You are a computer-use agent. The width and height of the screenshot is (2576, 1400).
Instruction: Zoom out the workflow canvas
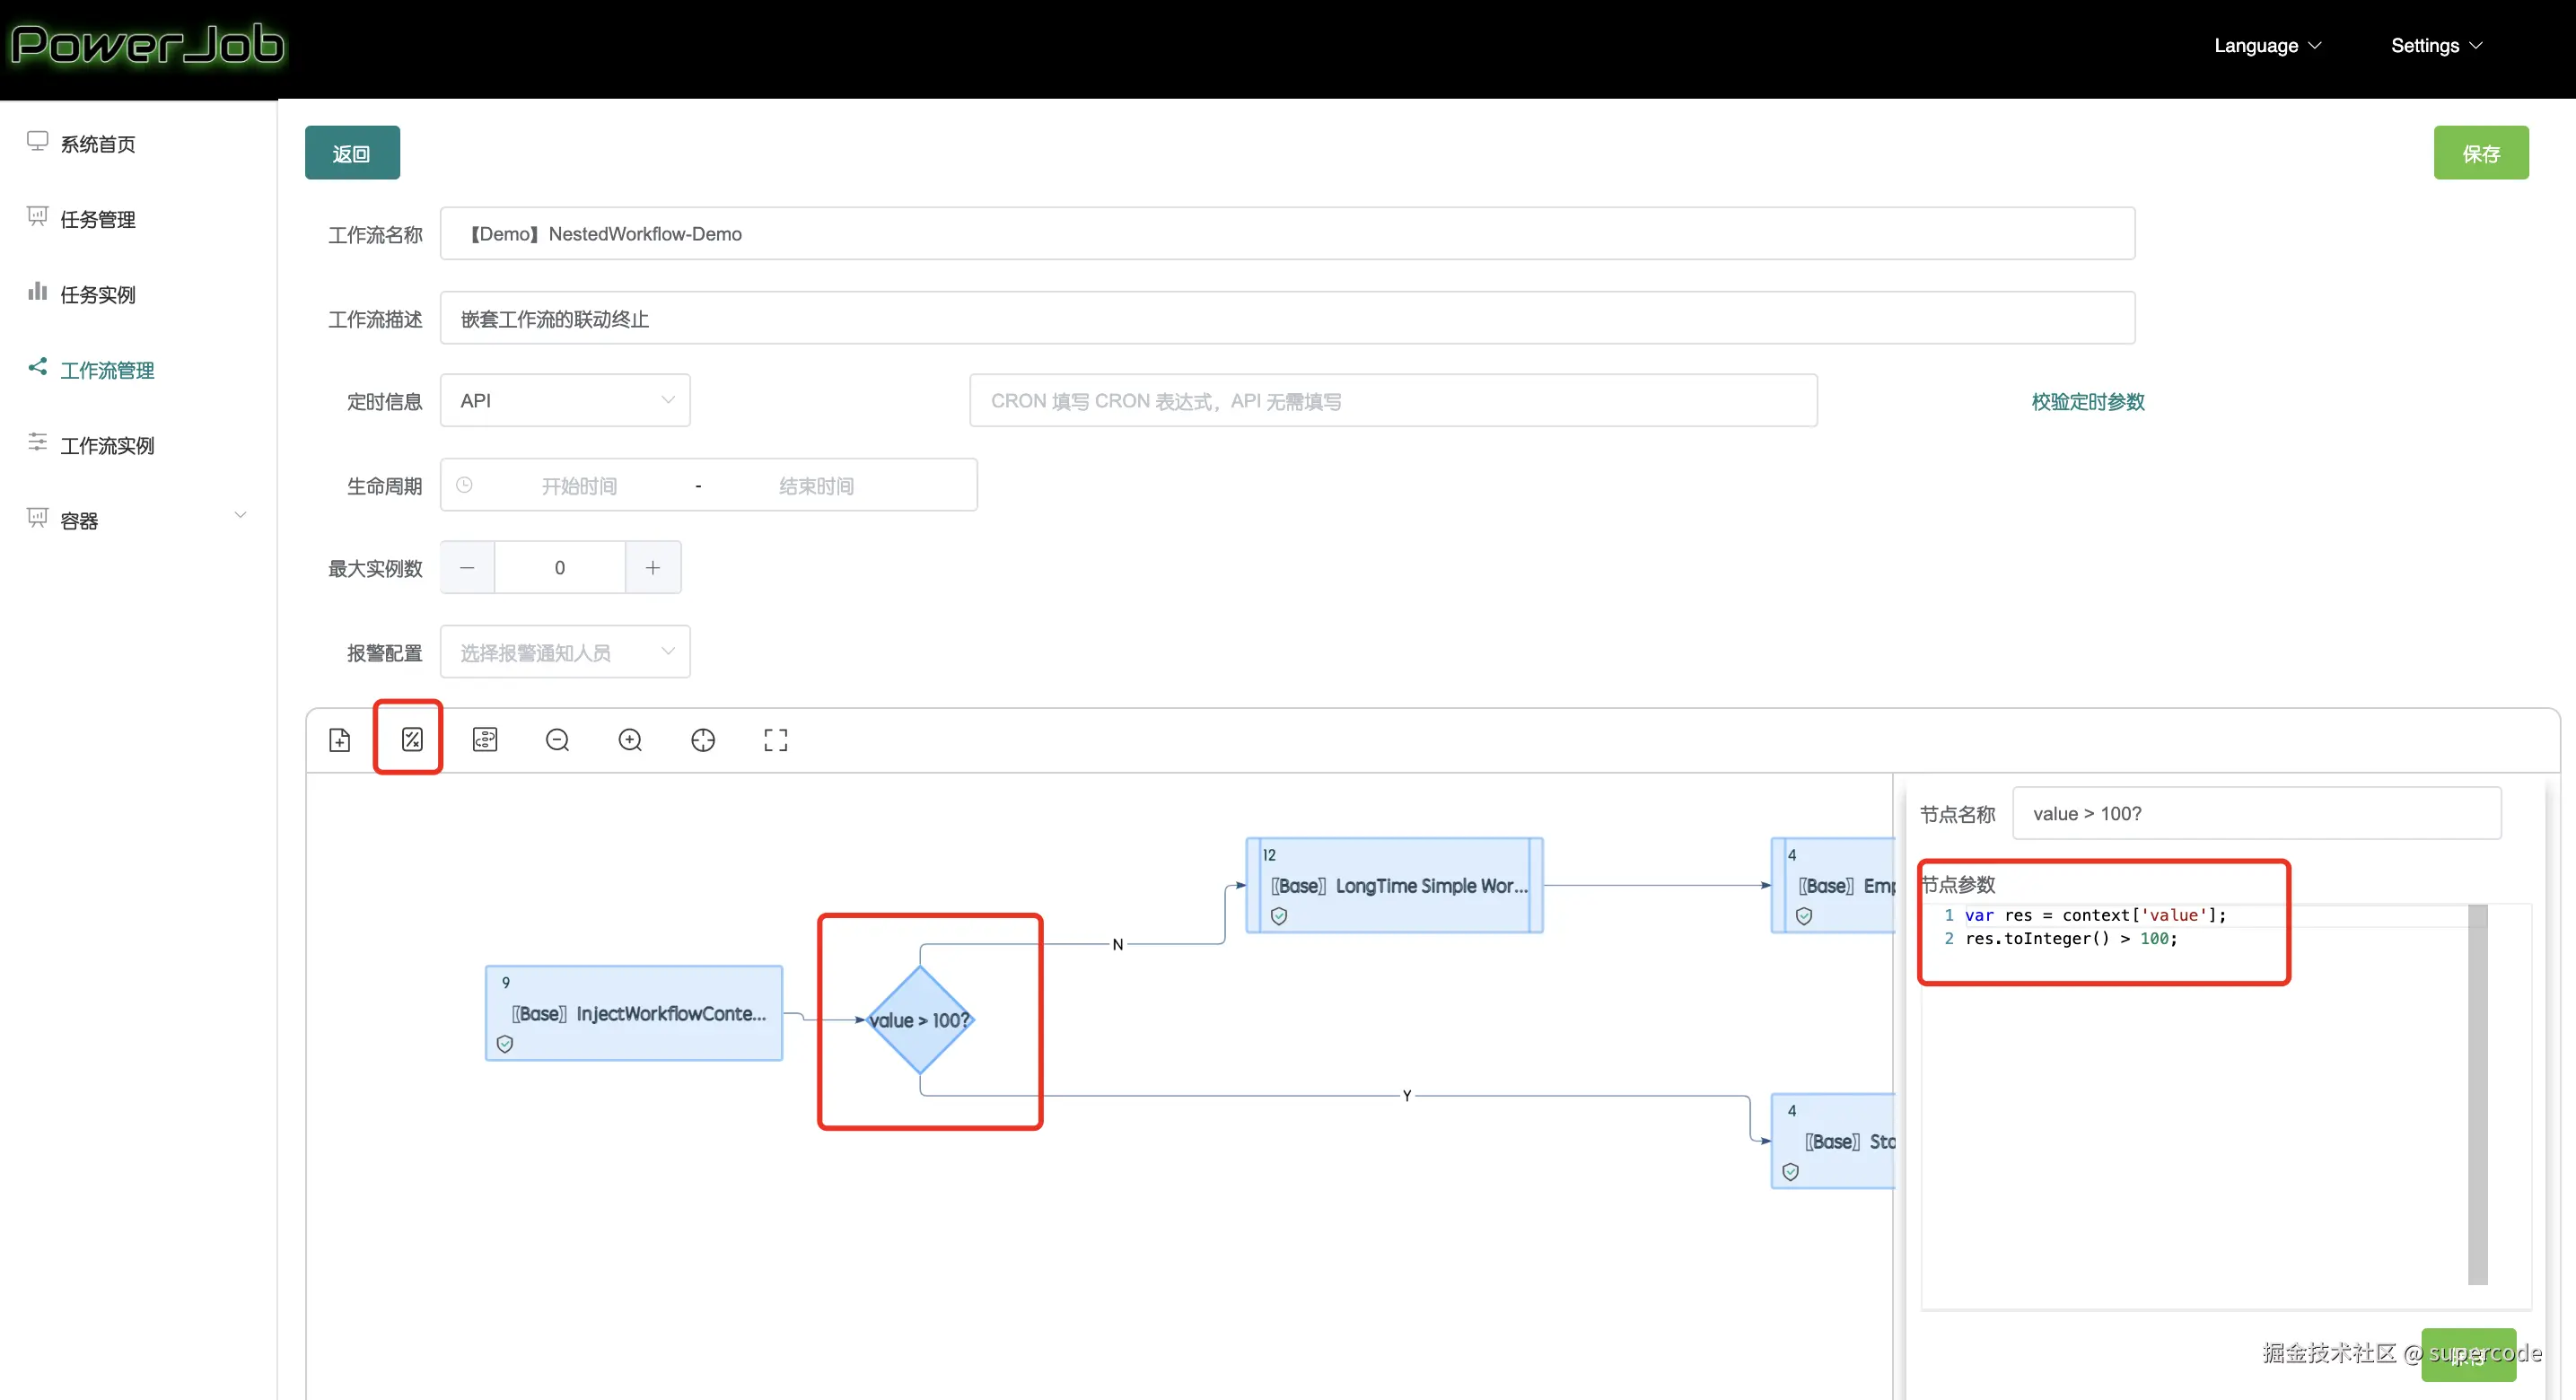pos(558,740)
